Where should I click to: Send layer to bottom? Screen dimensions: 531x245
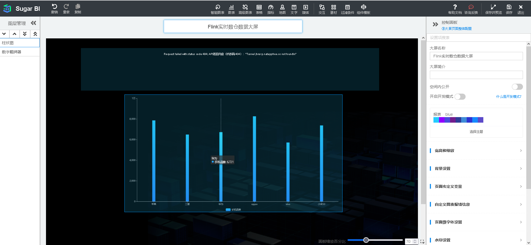click(25, 34)
